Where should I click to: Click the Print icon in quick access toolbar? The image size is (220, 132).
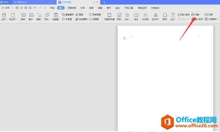point(26,8)
